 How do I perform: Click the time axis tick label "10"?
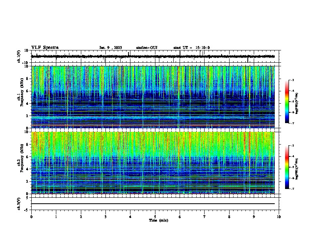click(279, 217)
